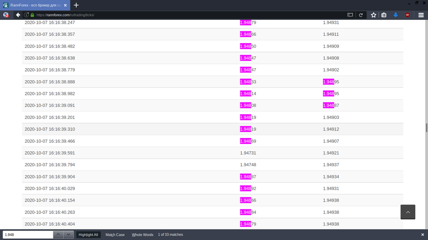Select timestamp 2020-10-07 16:16:38.357

(50, 34)
